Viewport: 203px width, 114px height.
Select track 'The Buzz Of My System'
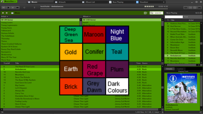click(x=25, y=80)
